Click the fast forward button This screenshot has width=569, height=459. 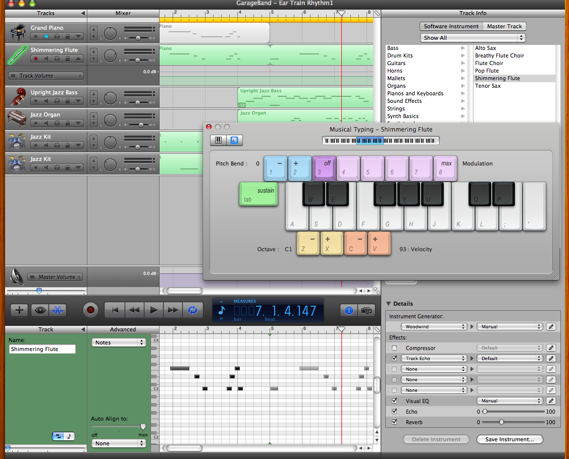[x=173, y=310]
